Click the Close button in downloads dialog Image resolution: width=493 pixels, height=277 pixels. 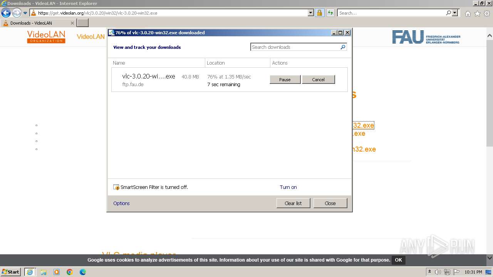coord(330,203)
